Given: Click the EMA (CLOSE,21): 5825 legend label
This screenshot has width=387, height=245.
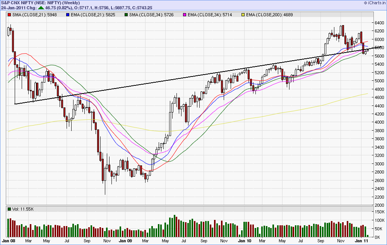Looking at the screenshot, I should coord(93,15).
